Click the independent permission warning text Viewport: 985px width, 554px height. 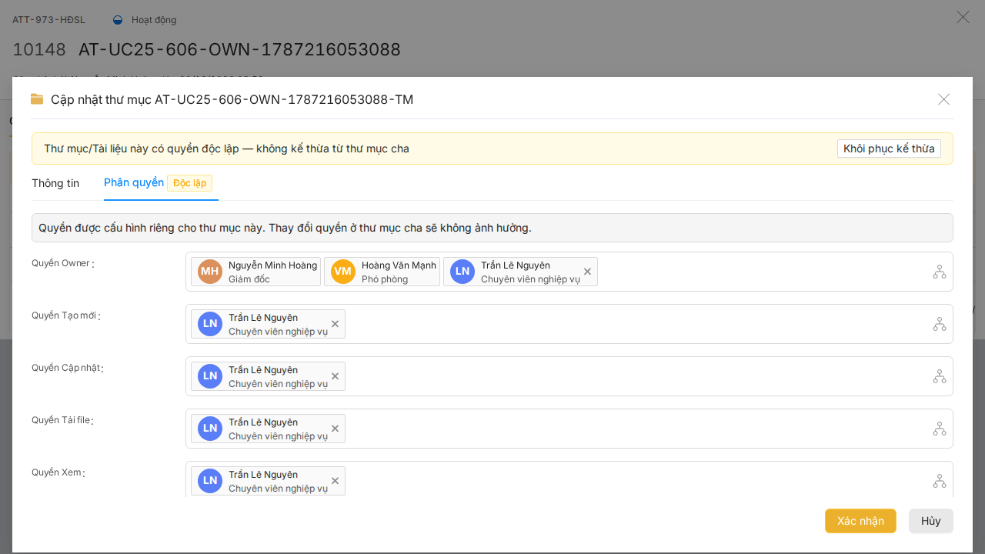coord(226,149)
